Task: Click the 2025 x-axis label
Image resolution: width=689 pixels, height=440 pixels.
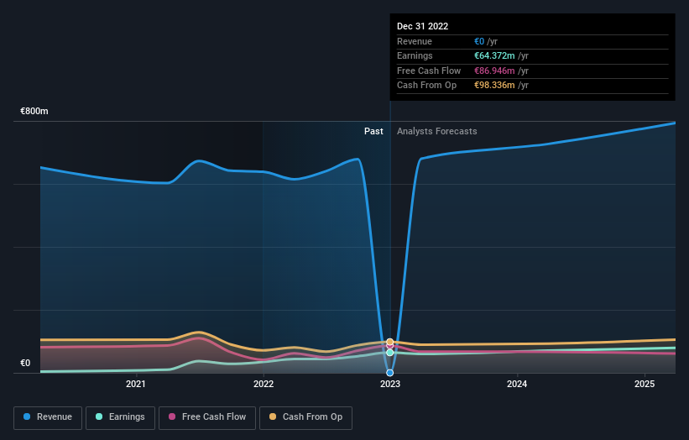Action: coord(645,384)
